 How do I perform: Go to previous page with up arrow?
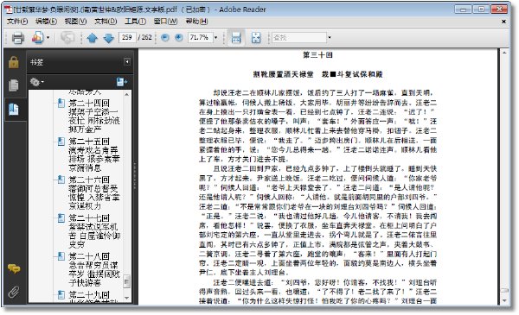tap(92, 38)
